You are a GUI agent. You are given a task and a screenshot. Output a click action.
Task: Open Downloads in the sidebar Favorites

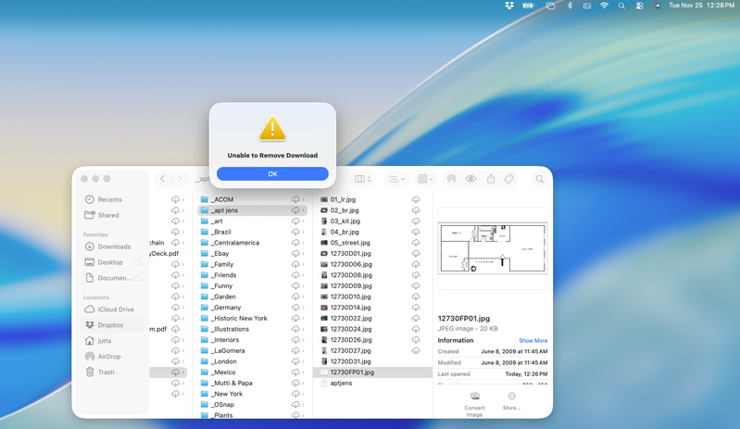coord(114,246)
